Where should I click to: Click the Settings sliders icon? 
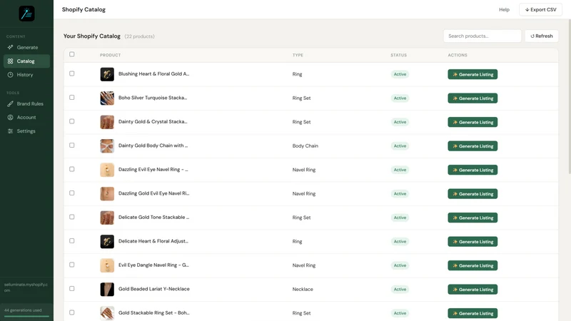[10, 131]
